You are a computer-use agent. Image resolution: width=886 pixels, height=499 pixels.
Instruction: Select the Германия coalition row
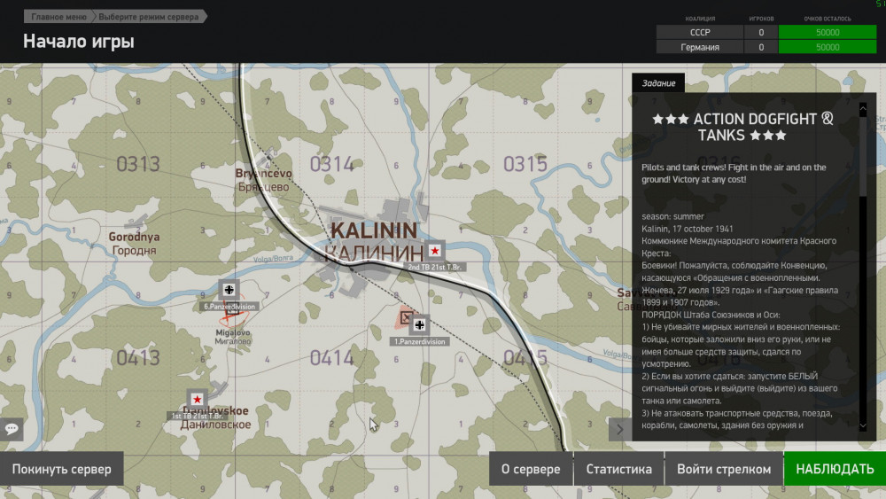[766, 47]
